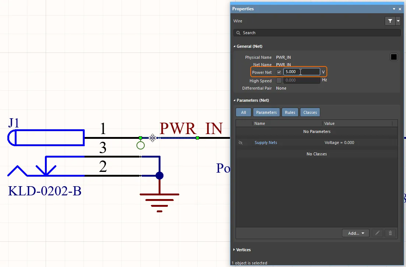Click the trash delete parameter icon
The image size is (406, 267).
click(x=390, y=233)
